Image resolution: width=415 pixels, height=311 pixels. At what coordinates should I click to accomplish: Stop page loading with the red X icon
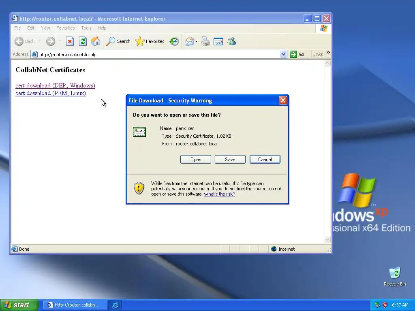pos(70,41)
